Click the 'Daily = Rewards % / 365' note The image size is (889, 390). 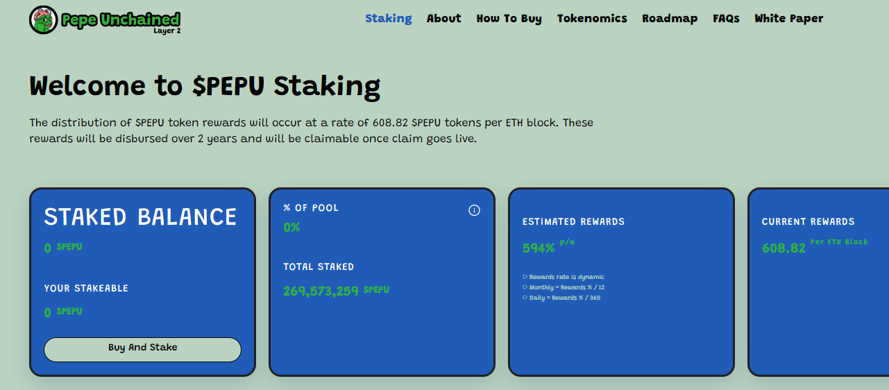click(564, 298)
